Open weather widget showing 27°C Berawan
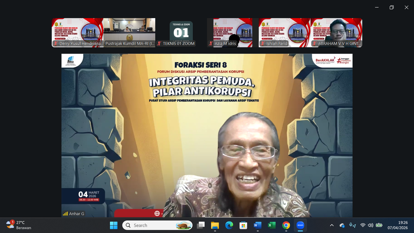 click(19, 225)
